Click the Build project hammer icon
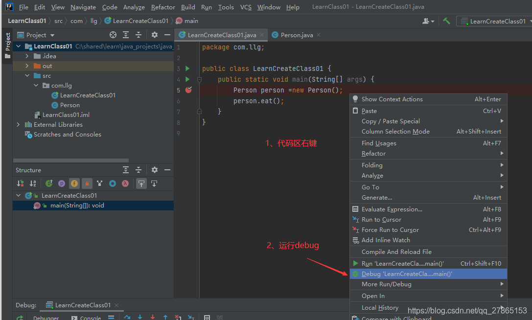This screenshot has width=532, height=320. 446,21
